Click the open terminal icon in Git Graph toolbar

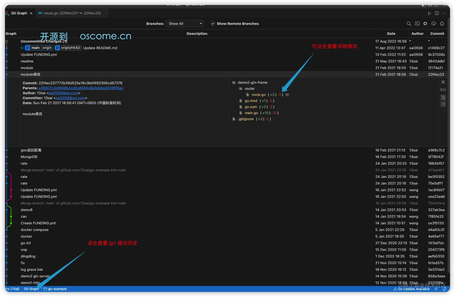[x=417, y=23]
